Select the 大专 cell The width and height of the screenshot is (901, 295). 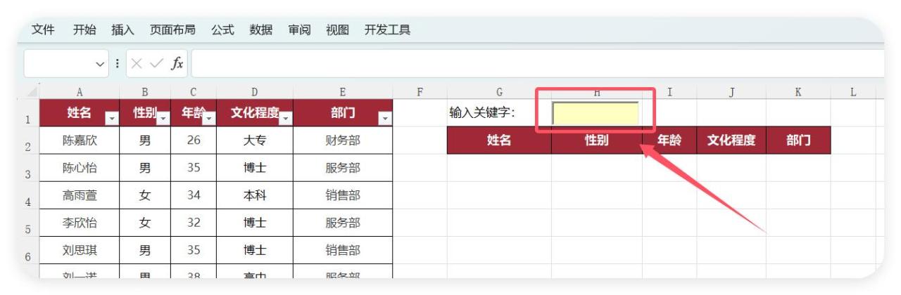(255, 140)
